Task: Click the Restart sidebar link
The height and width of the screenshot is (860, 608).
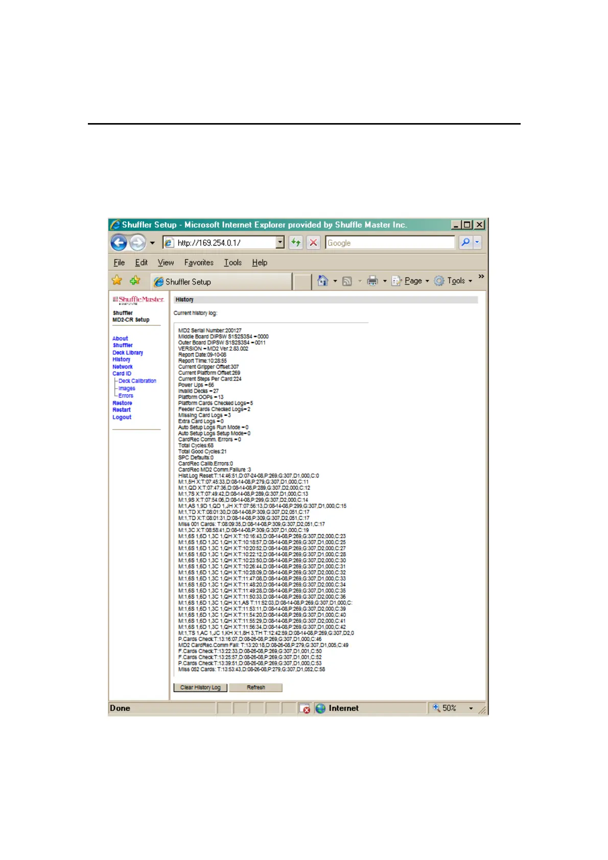Action: point(122,410)
